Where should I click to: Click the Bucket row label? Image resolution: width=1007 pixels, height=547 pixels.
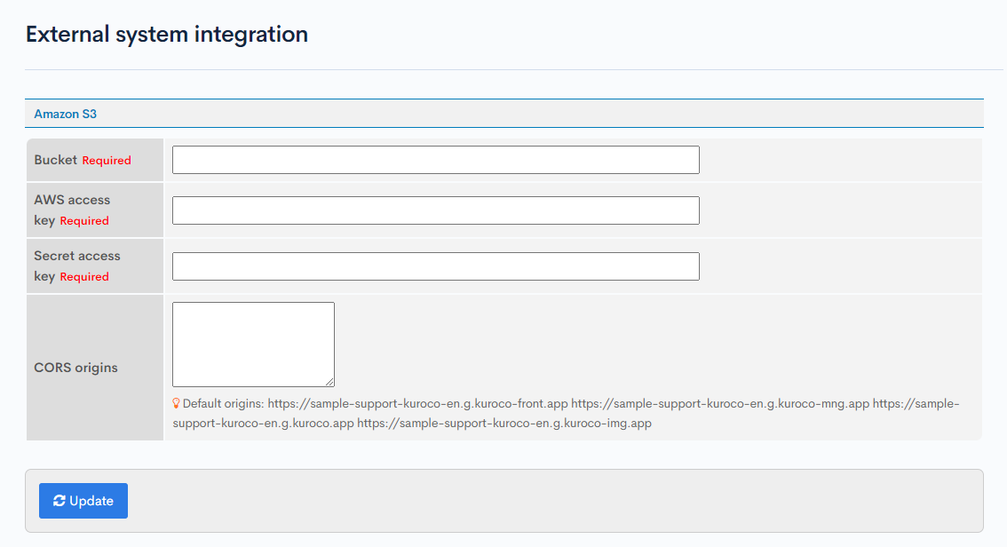[54, 160]
